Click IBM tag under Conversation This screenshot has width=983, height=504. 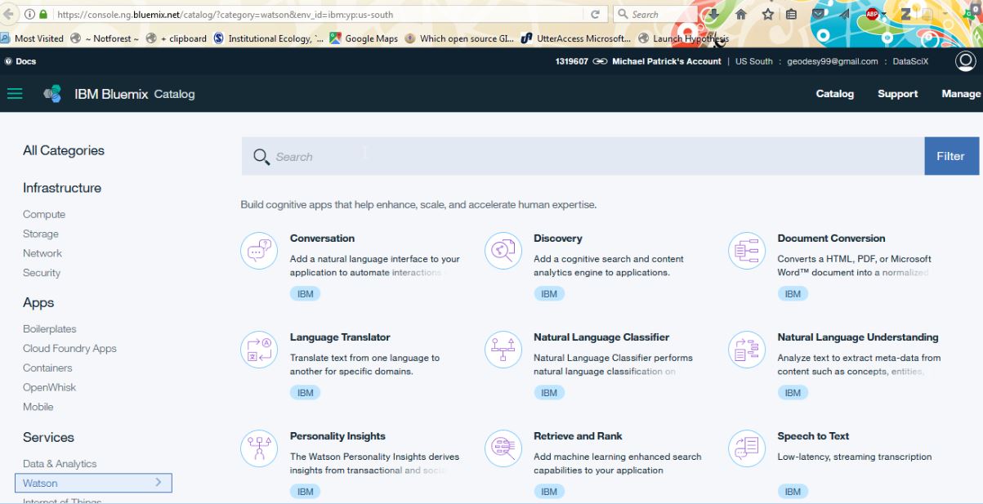pyautogui.click(x=305, y=294)
